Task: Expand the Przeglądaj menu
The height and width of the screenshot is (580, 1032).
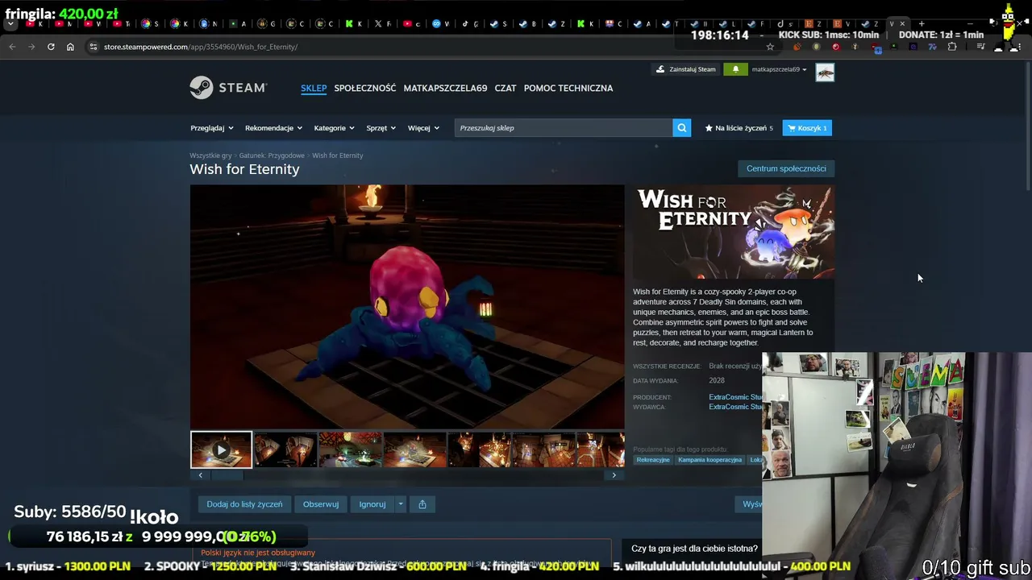Action: 212,128
